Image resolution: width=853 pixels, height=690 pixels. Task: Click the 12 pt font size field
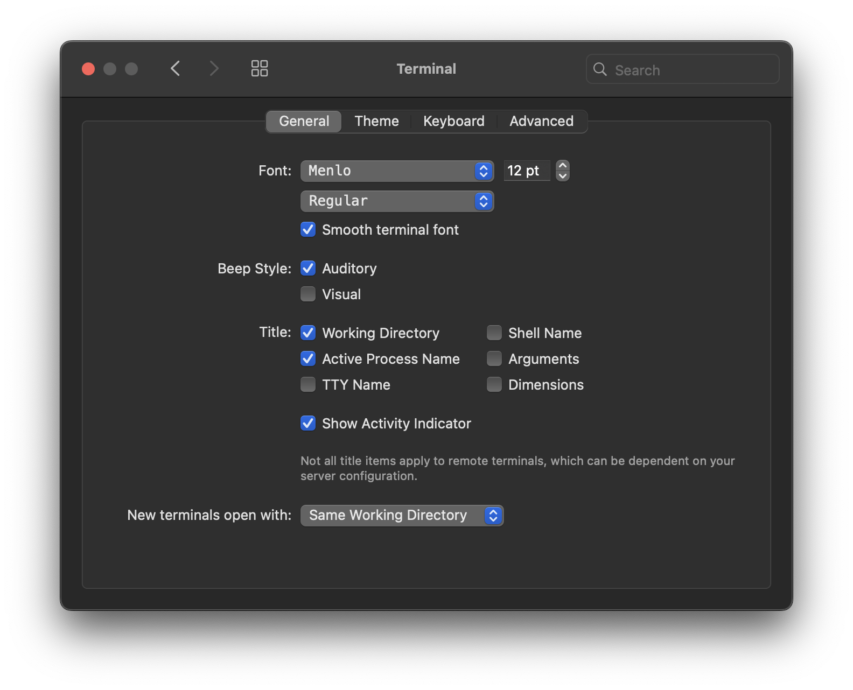point(526,171)
